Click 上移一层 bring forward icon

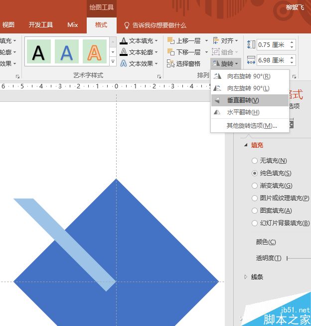pyautogui.click(x=170, y=40)
